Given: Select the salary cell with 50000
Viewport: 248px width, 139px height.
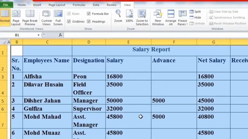Looking at the screenshot, I should pos(128,100).
